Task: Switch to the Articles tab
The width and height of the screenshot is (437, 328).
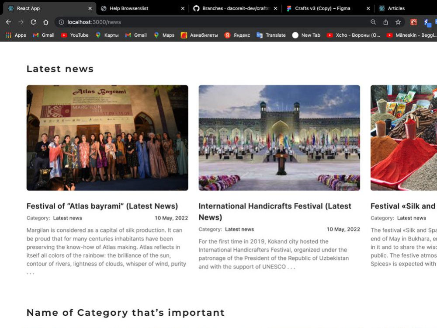Action: (406, 8)
